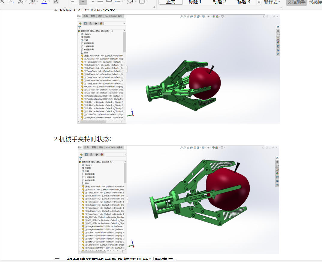Open the font group dialog launcher
The height and width of the screenshot is (262, 322).
click(x=65, y=7)
